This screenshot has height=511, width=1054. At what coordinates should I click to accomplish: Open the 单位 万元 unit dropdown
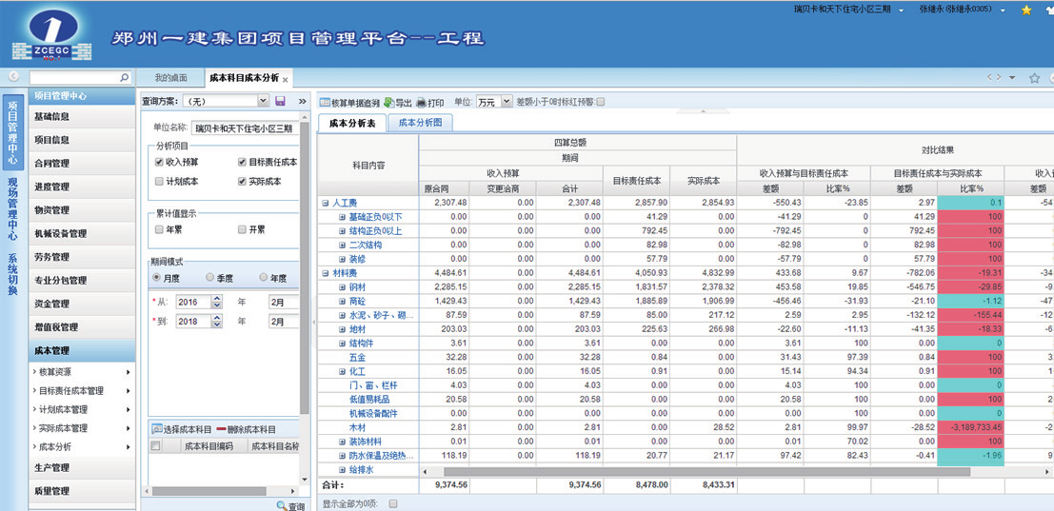[507, 102]
